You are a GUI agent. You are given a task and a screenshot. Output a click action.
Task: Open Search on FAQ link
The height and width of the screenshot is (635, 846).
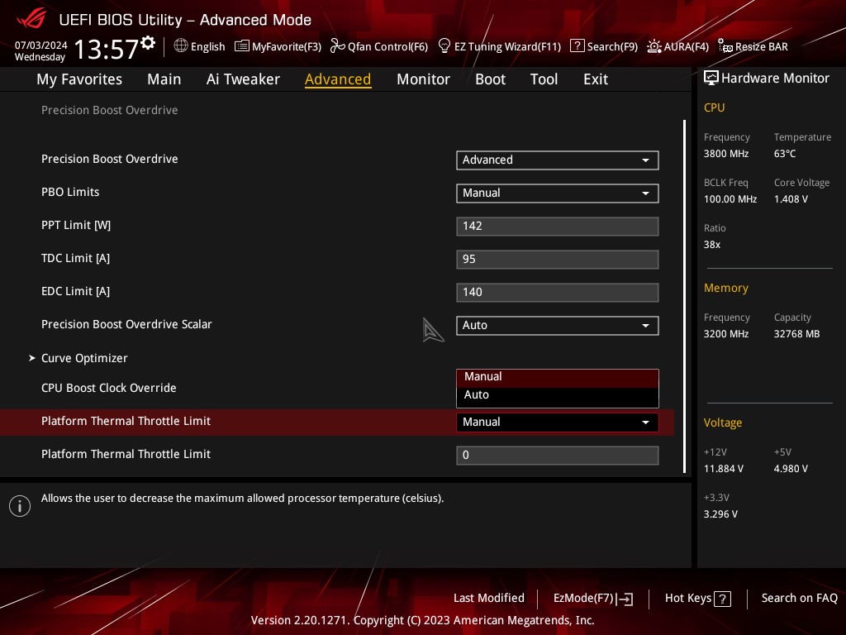click(799, 599)
